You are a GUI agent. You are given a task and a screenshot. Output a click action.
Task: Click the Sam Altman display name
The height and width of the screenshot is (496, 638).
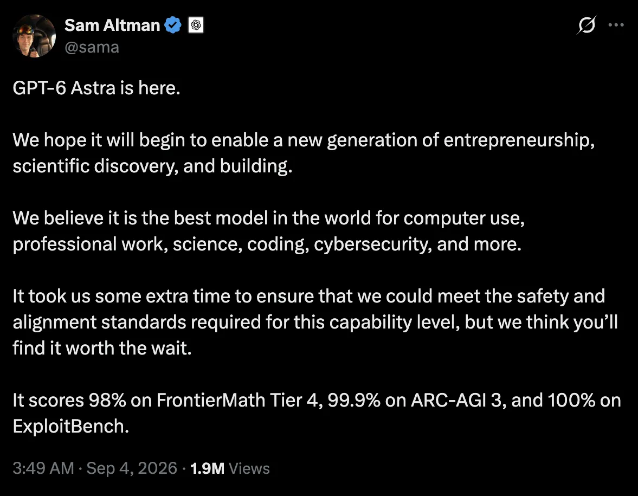point(112,25)
